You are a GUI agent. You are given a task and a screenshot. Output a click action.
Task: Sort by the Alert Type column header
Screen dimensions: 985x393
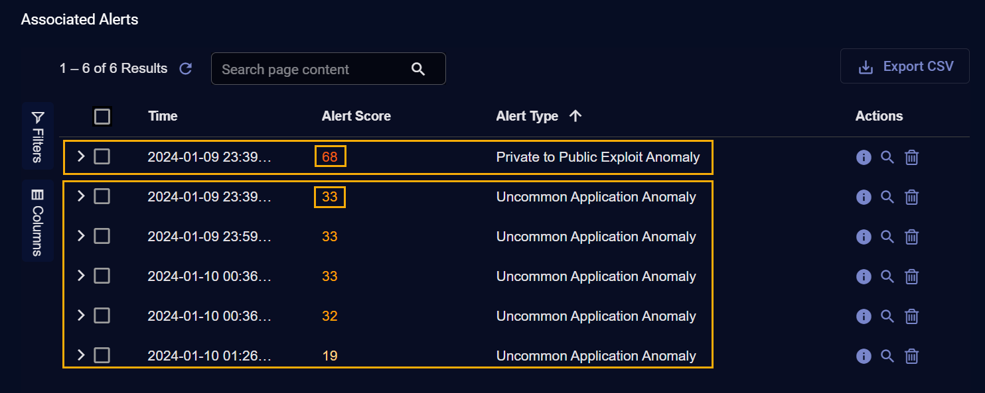[527, 116]
